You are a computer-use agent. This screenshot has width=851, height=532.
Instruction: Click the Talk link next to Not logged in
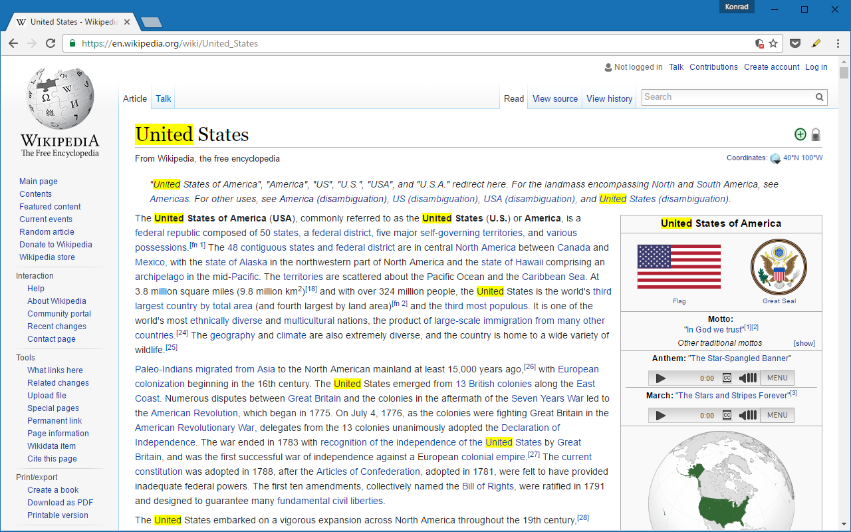tap(676, 67)
